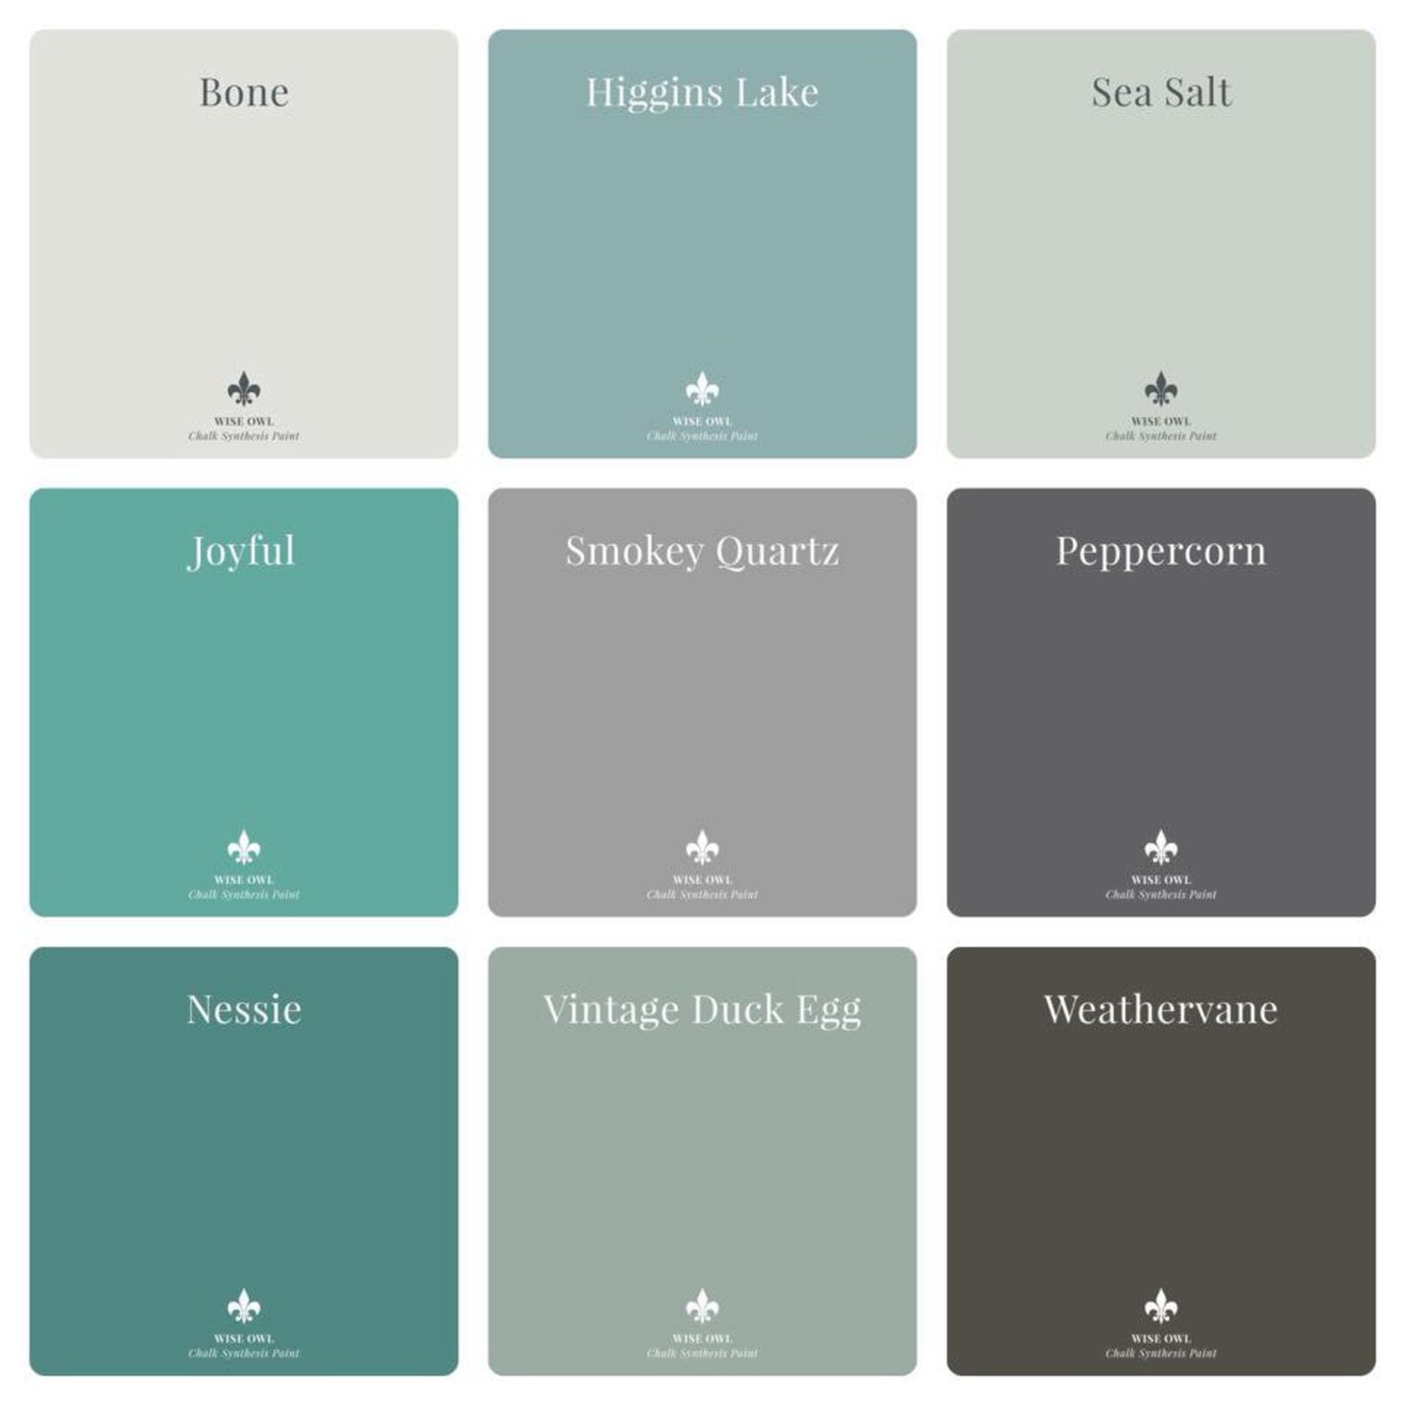This screenshot has width=1405, height=1405.
Task: Click the fleur-de-lis logo on Joyful swatch
Action: 243,847
